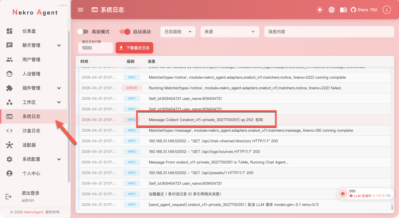Screen dimensions: 399x218
Task: Click the user avatar icon
Action: coord(386,10)
